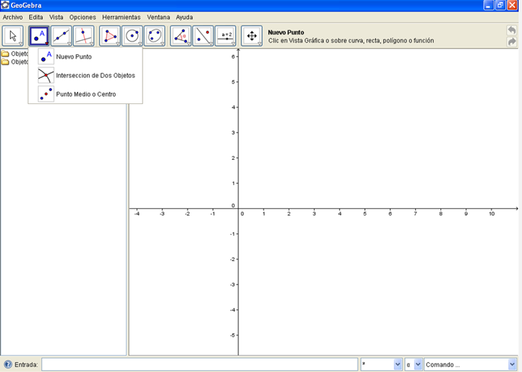Select the reflect object in line tool
This screenshot has height=372, width=522.
(203, 36)
